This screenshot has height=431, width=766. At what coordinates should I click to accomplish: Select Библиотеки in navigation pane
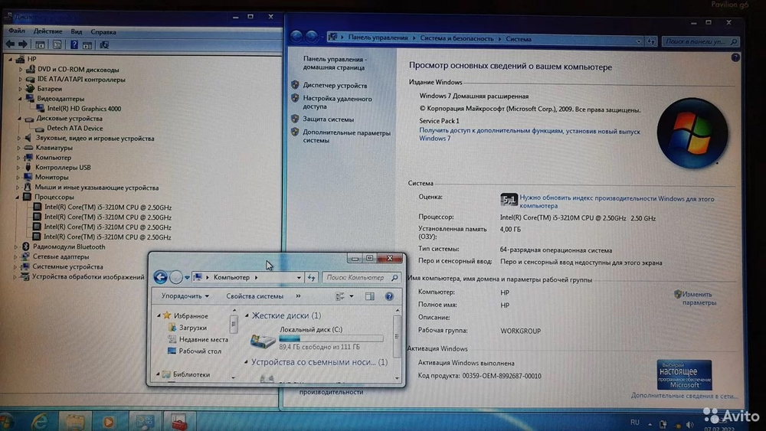point(191,374)
